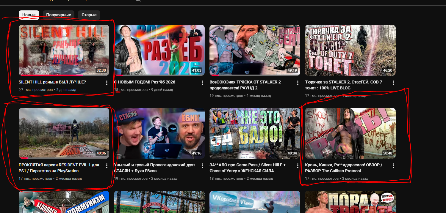Viewport: 446px width, 213px height.
Task: Open the Тюрячка за S.T.A.L.K.E.R. 2 ТОНЕТ thumbnail
Action: 350,50
